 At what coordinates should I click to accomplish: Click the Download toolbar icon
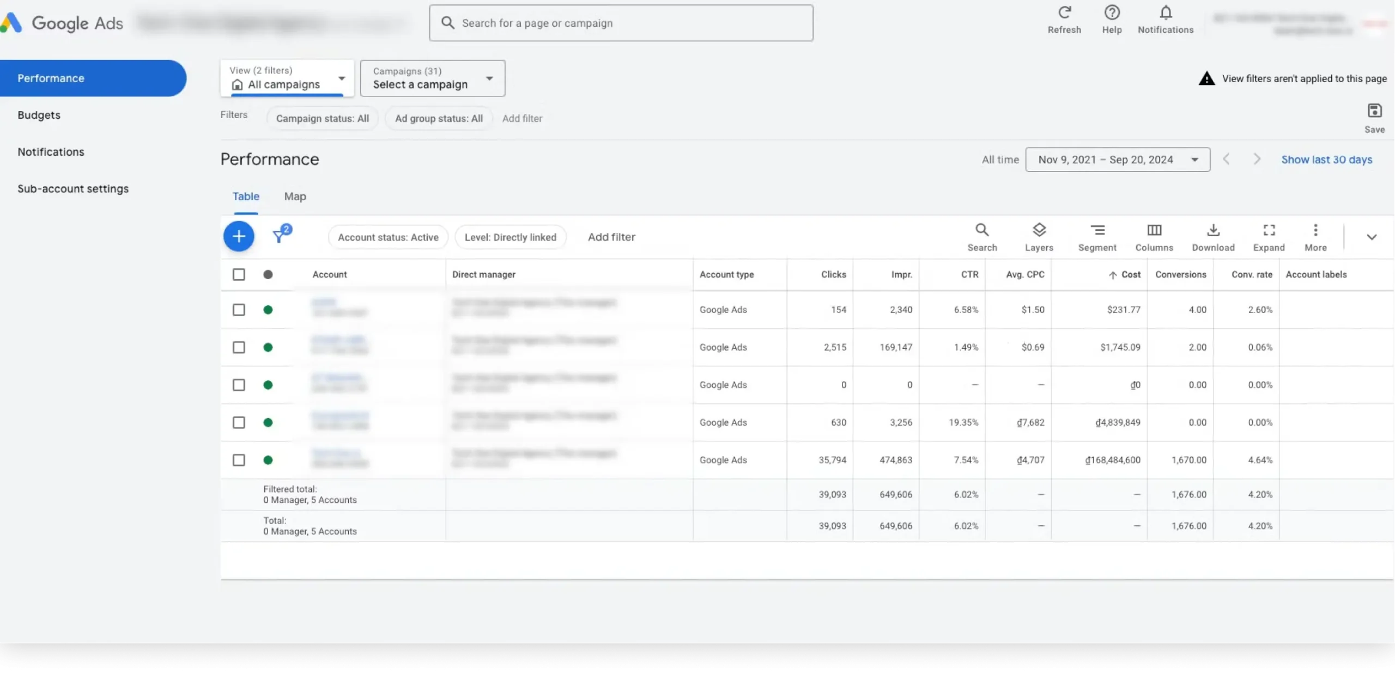(x=1213, y=230)
